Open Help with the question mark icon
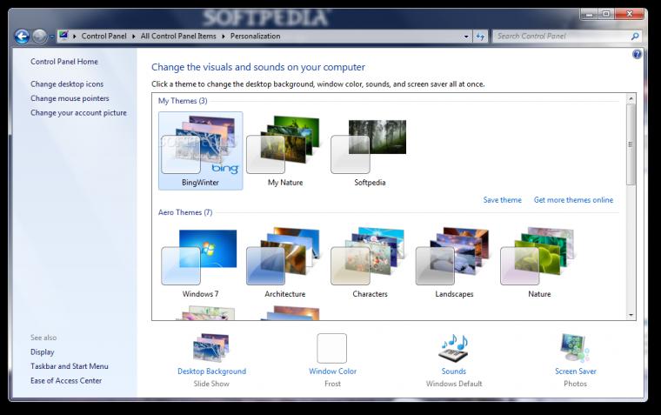Image resolution: width=661 pixels, height=415 pixels. point(637,54)
